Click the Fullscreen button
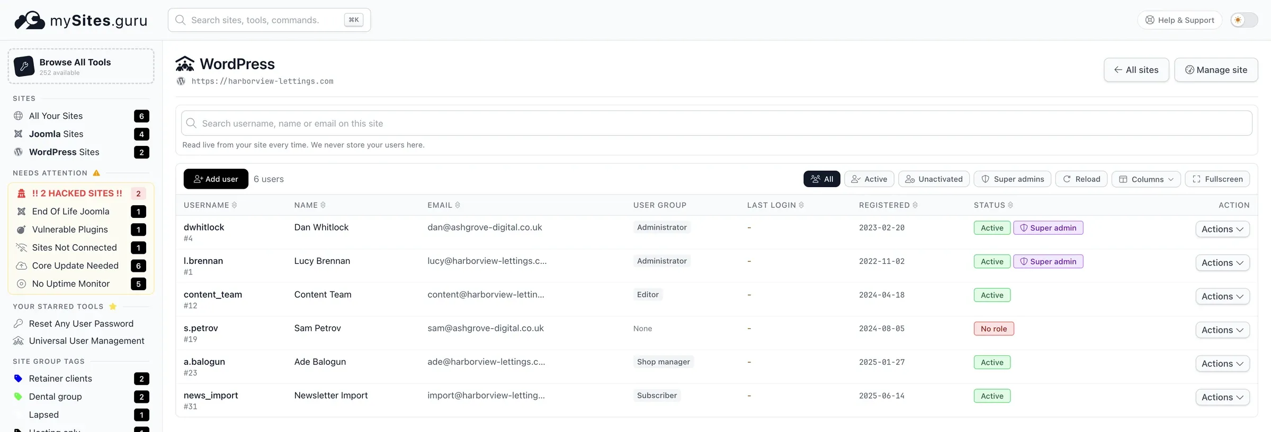Viewport: 1271px width, 432px height. click(x=1217, y=179)
